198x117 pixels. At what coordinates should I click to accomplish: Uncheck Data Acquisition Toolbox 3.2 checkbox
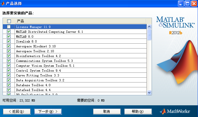click(9, 80)
